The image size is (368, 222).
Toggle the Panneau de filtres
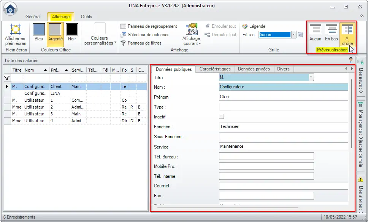(x=141, y=43)
